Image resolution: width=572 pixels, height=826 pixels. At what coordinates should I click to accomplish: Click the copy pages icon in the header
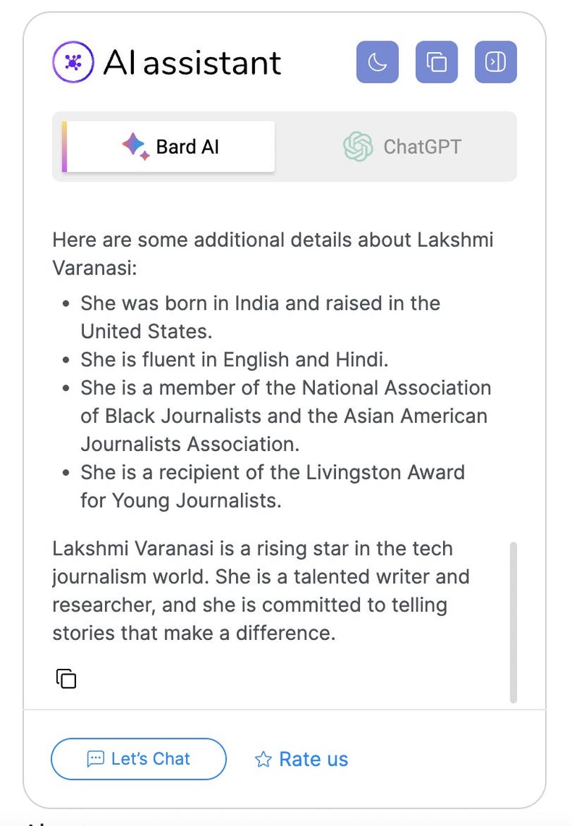[436, 62]
